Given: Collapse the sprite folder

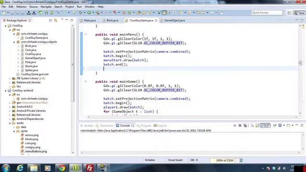Looking at the screenshot, I should [14, 131].
